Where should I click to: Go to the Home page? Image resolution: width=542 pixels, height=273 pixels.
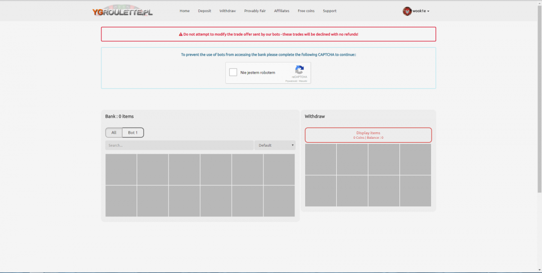(185, 11)
